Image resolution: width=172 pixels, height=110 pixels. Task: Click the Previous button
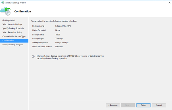pos(113,105)
